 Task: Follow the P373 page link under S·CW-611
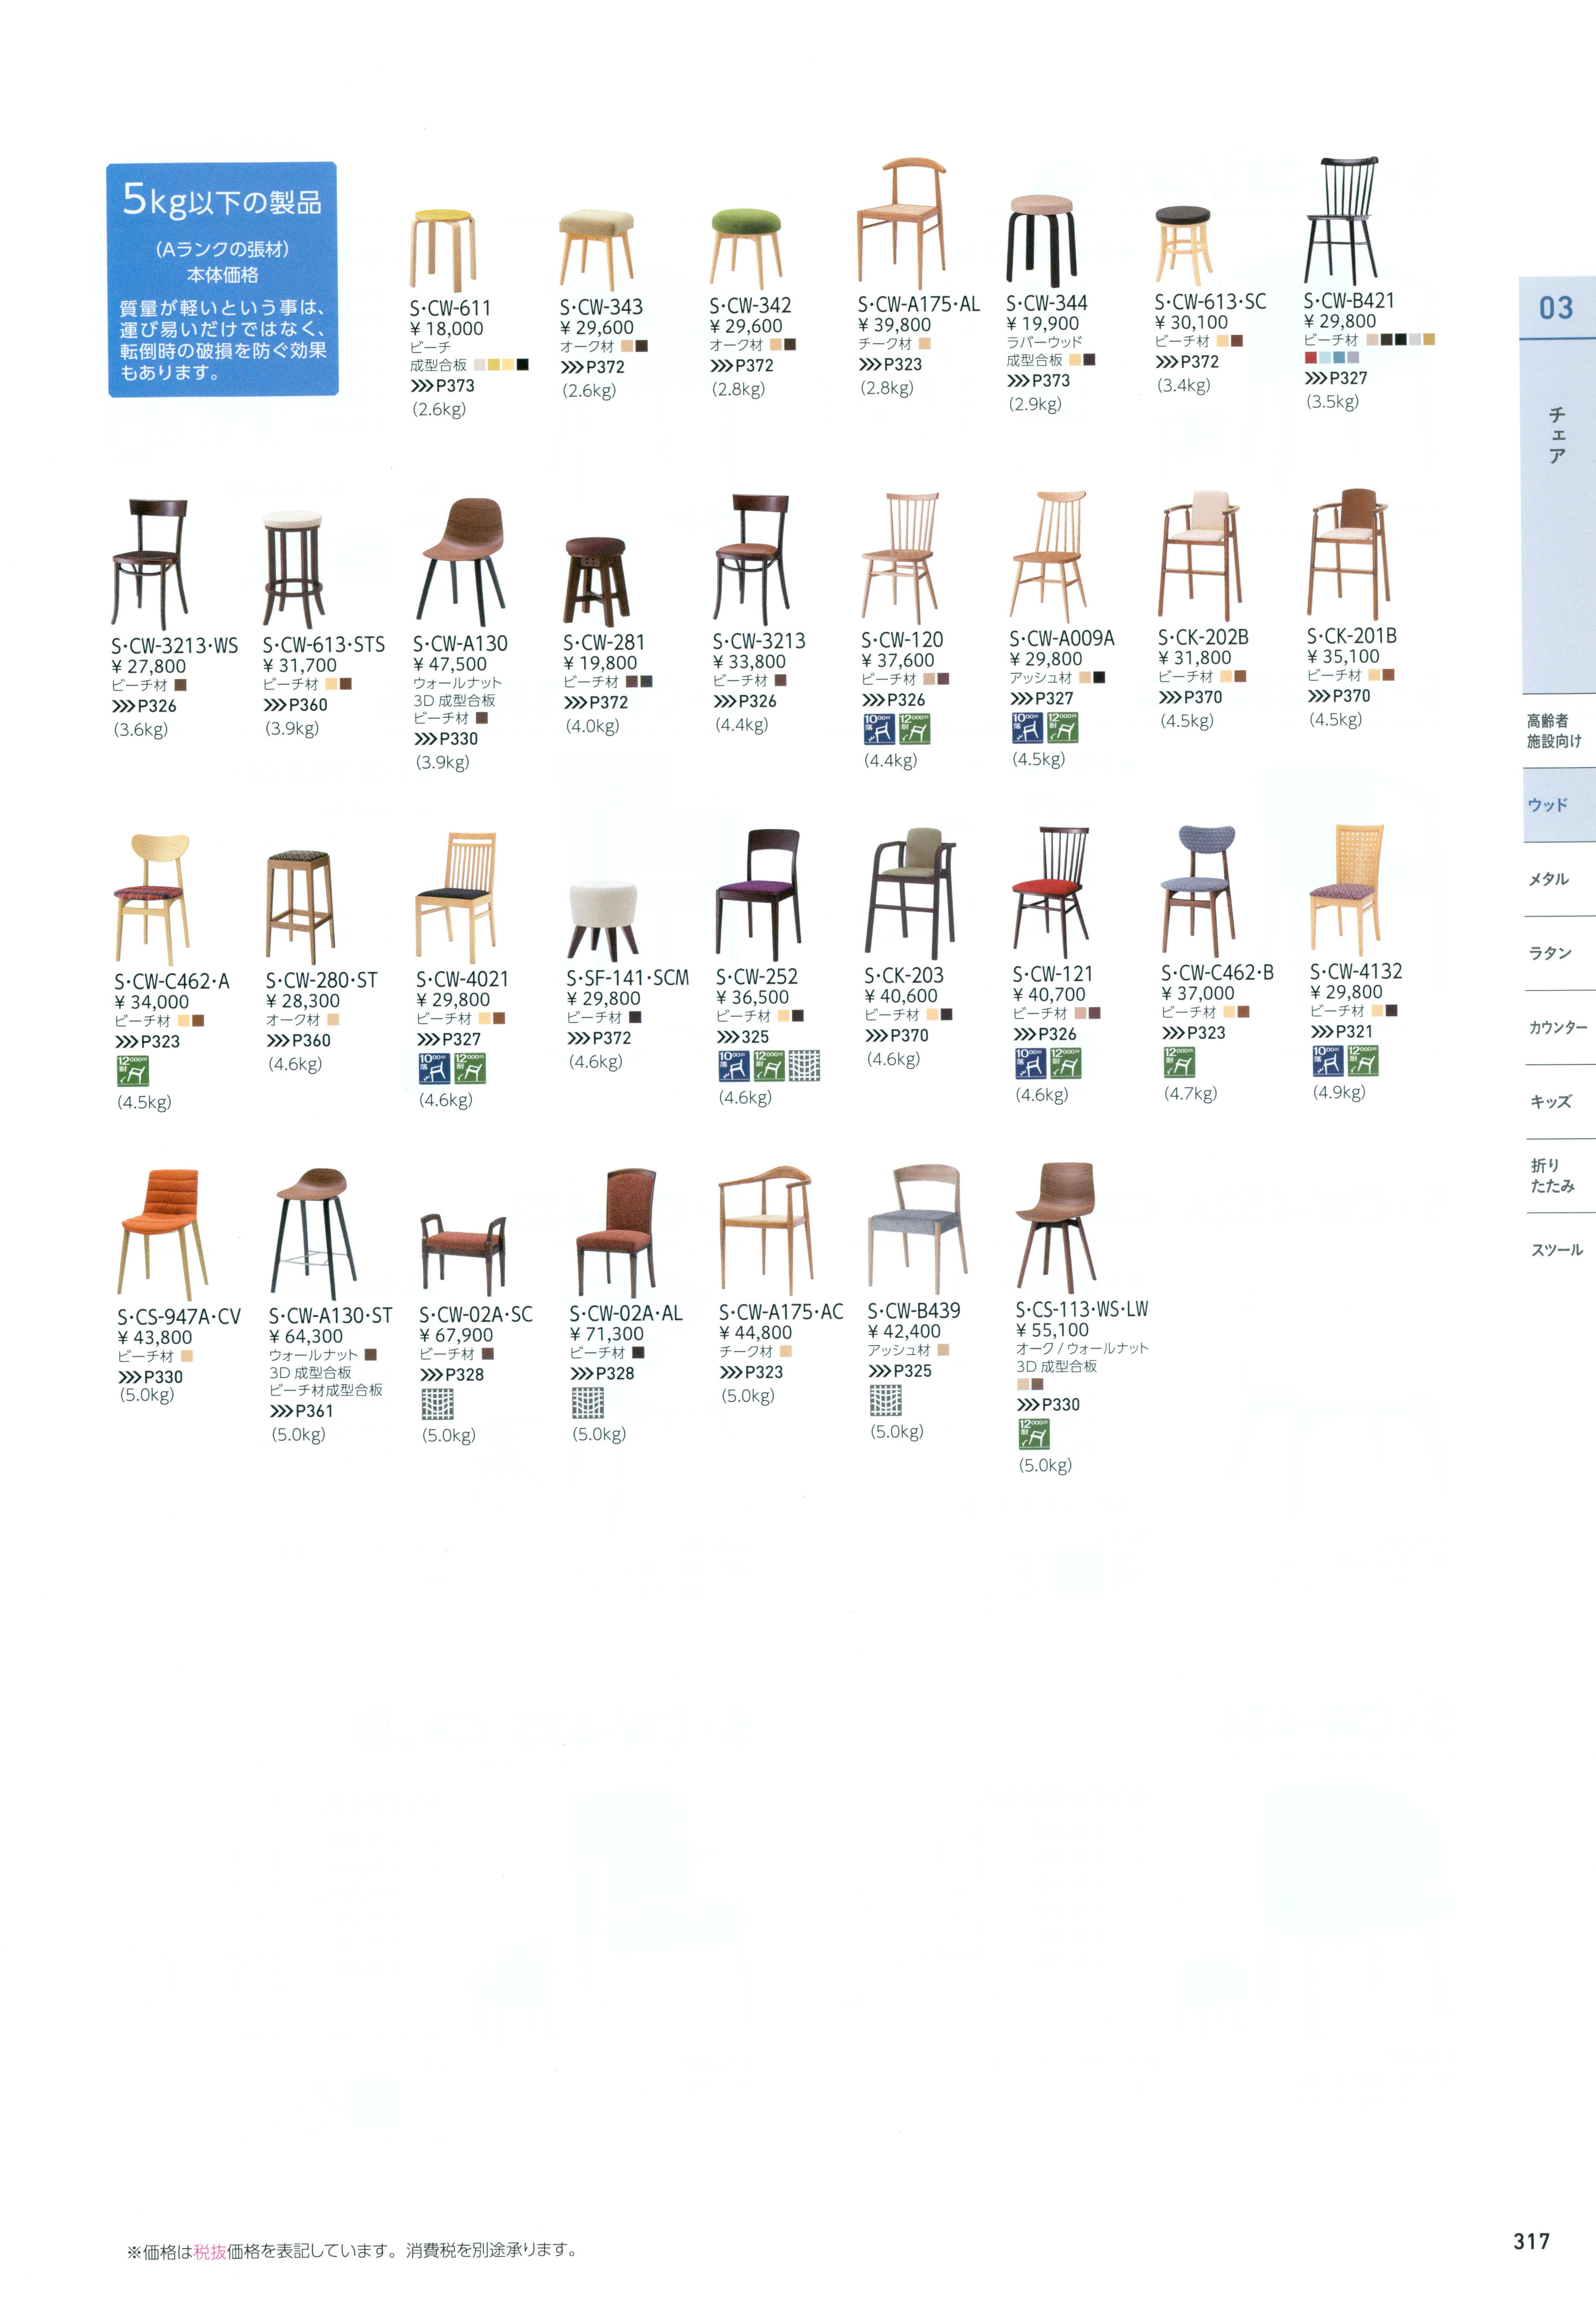click(443, 386)
